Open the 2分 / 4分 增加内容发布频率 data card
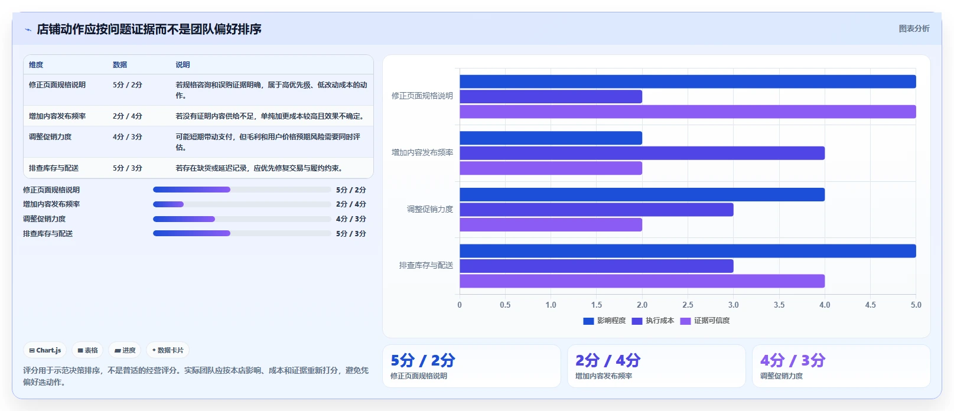The width and height of the screenshot is (954, 411). coord(656,366)
